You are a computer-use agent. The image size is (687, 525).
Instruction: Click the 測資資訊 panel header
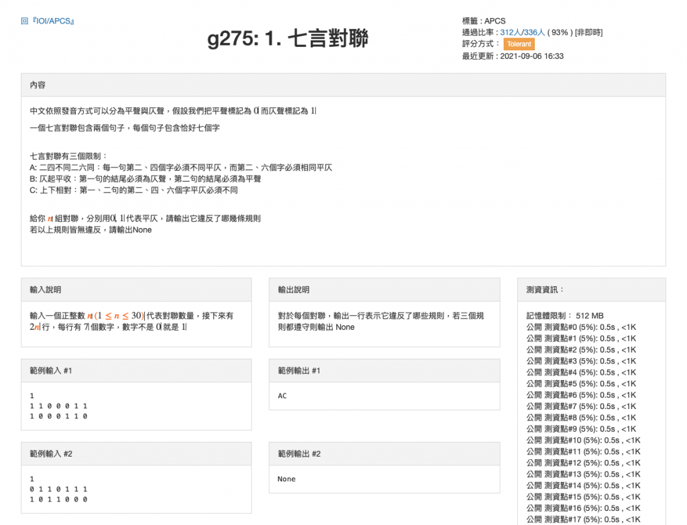pyautogui.click(x=592, y=290)
